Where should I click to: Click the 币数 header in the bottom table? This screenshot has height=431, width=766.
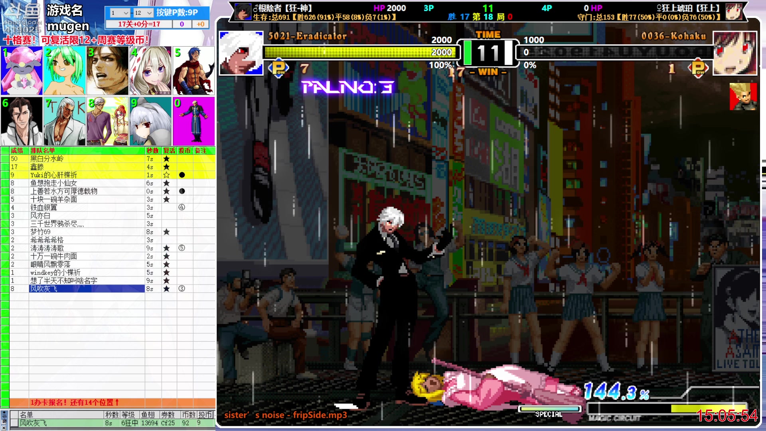pos(188,415)
